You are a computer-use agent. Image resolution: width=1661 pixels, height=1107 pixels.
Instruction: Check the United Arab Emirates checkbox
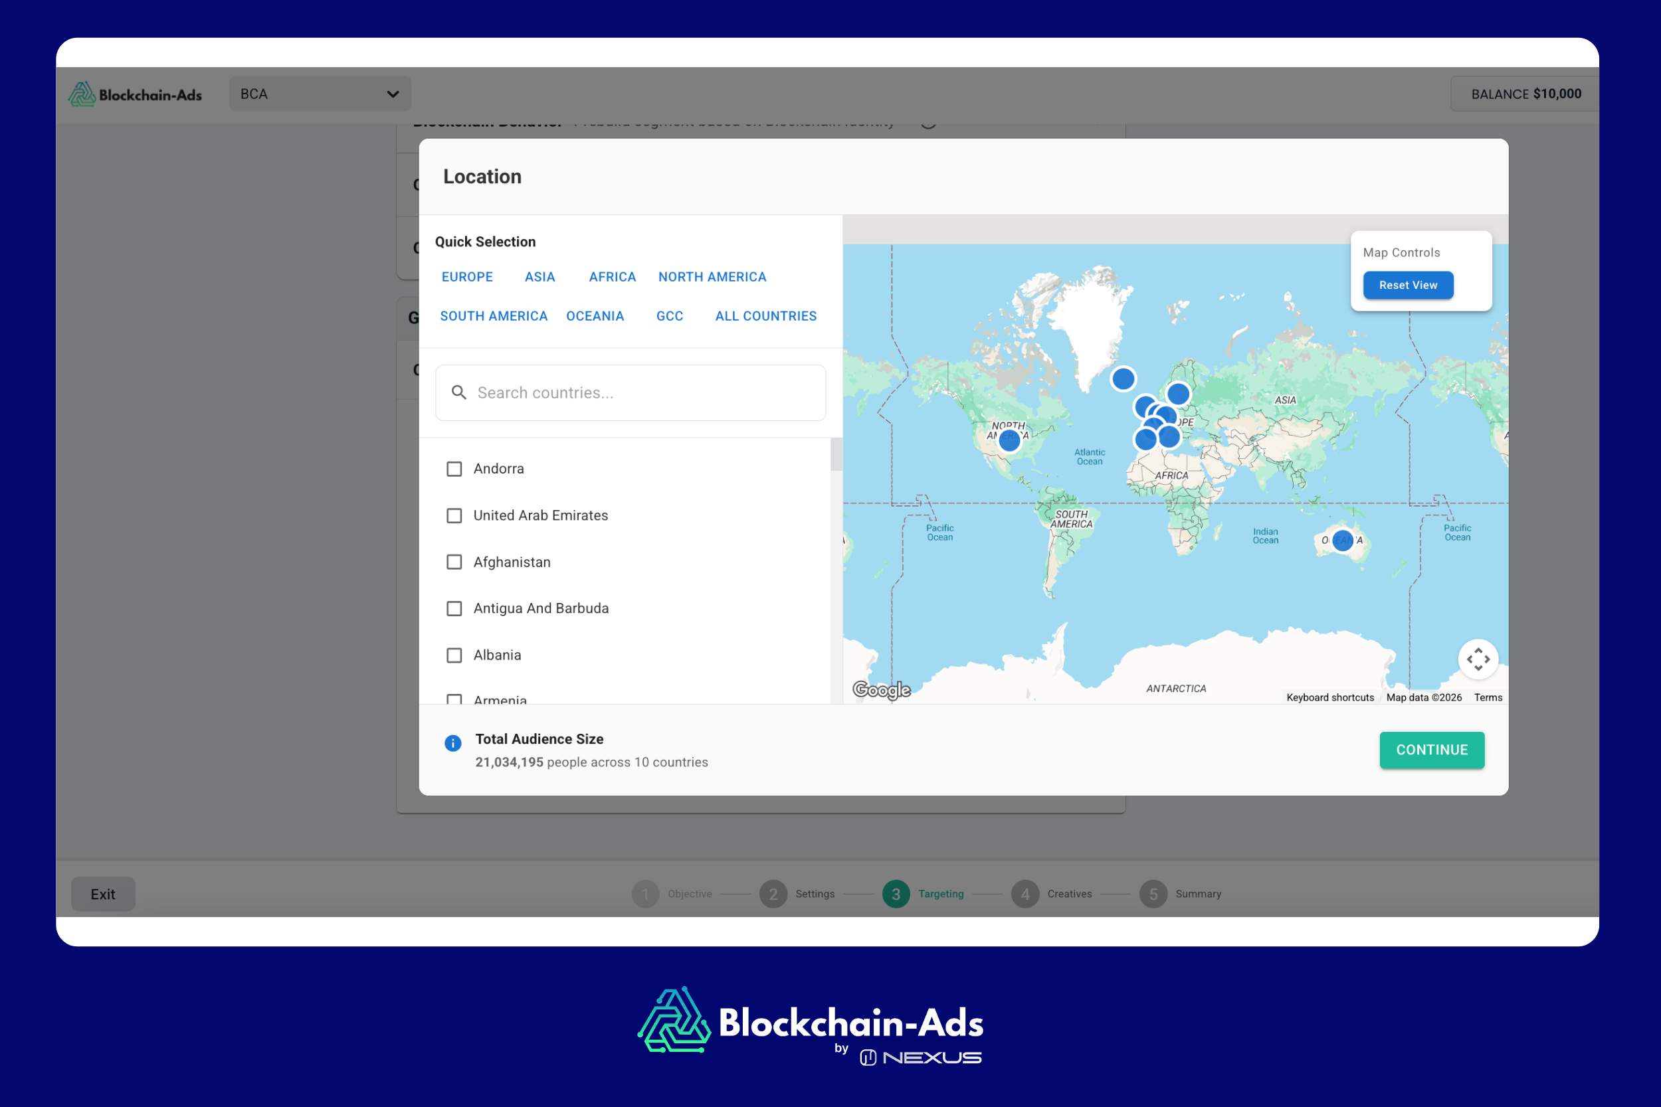pos(454,515)
